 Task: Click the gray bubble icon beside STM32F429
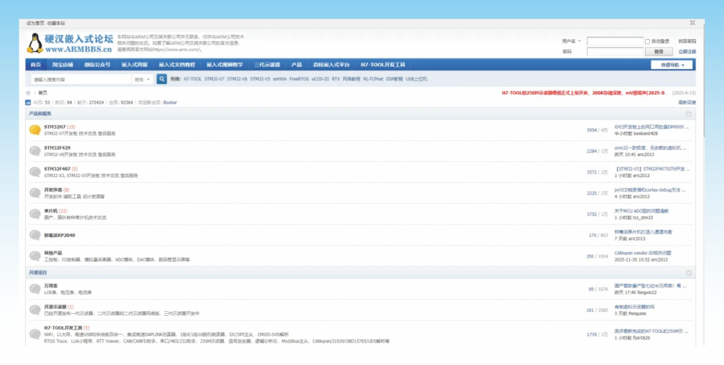35,151
